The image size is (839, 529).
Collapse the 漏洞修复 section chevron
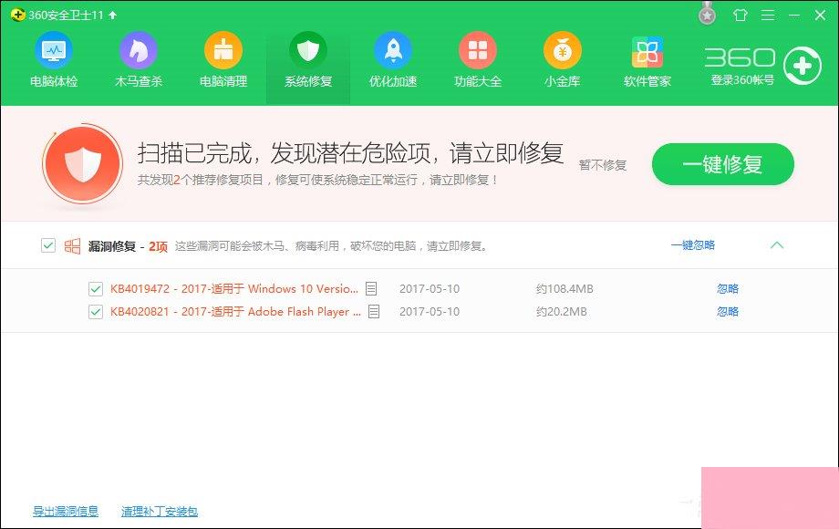point(777,245)
